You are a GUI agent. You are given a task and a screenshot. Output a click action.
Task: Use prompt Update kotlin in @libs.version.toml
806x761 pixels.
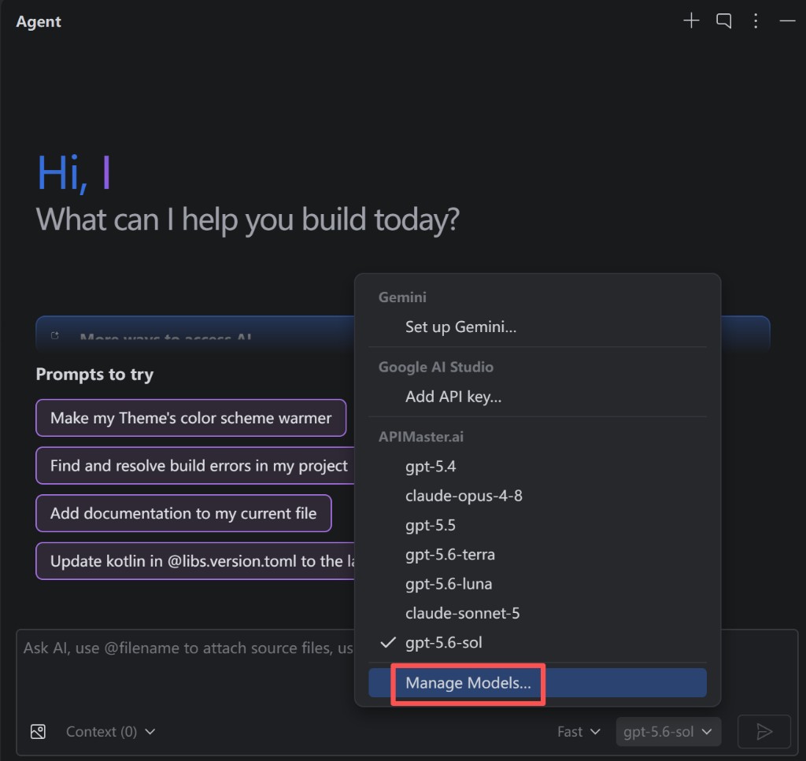(195, 561)
